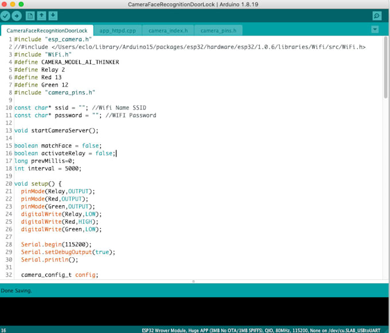Click 'pinMode(Green,OUTPUT);' line

click(x=58, y=206)
